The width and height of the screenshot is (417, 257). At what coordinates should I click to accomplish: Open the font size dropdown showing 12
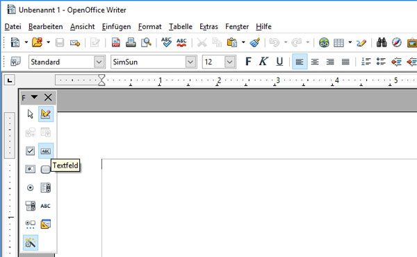[230, 62]
